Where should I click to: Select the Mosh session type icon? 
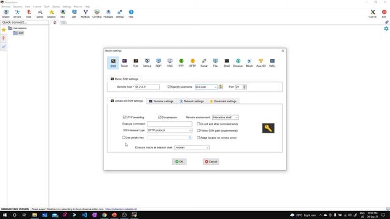249,63
